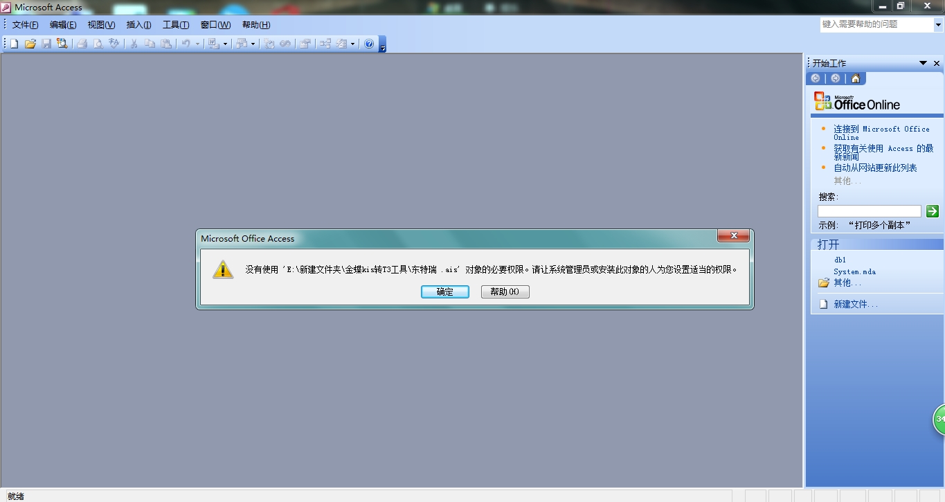Open the System.mda recent file link
This screenshot has height=502, width=945.
(854, 272)
